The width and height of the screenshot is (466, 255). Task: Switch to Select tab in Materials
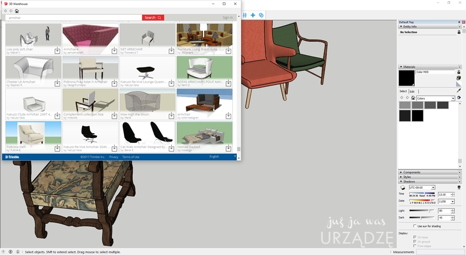point(403,91)
